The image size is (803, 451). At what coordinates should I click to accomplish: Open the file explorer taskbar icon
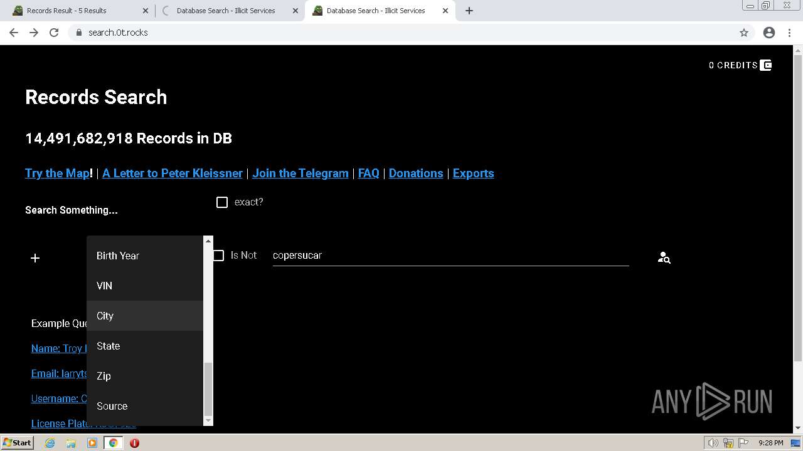(71, 443)
